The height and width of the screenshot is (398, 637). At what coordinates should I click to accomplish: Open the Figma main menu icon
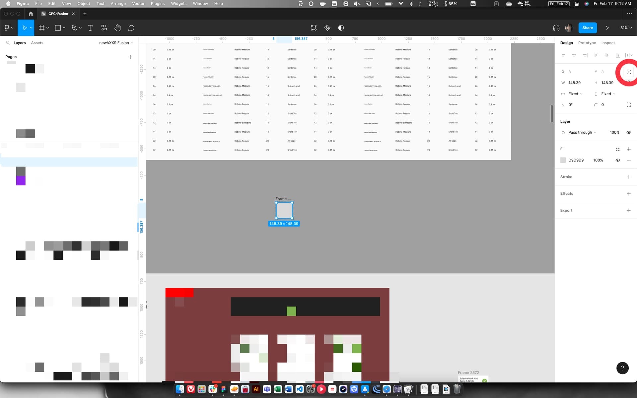pos(7,28)
